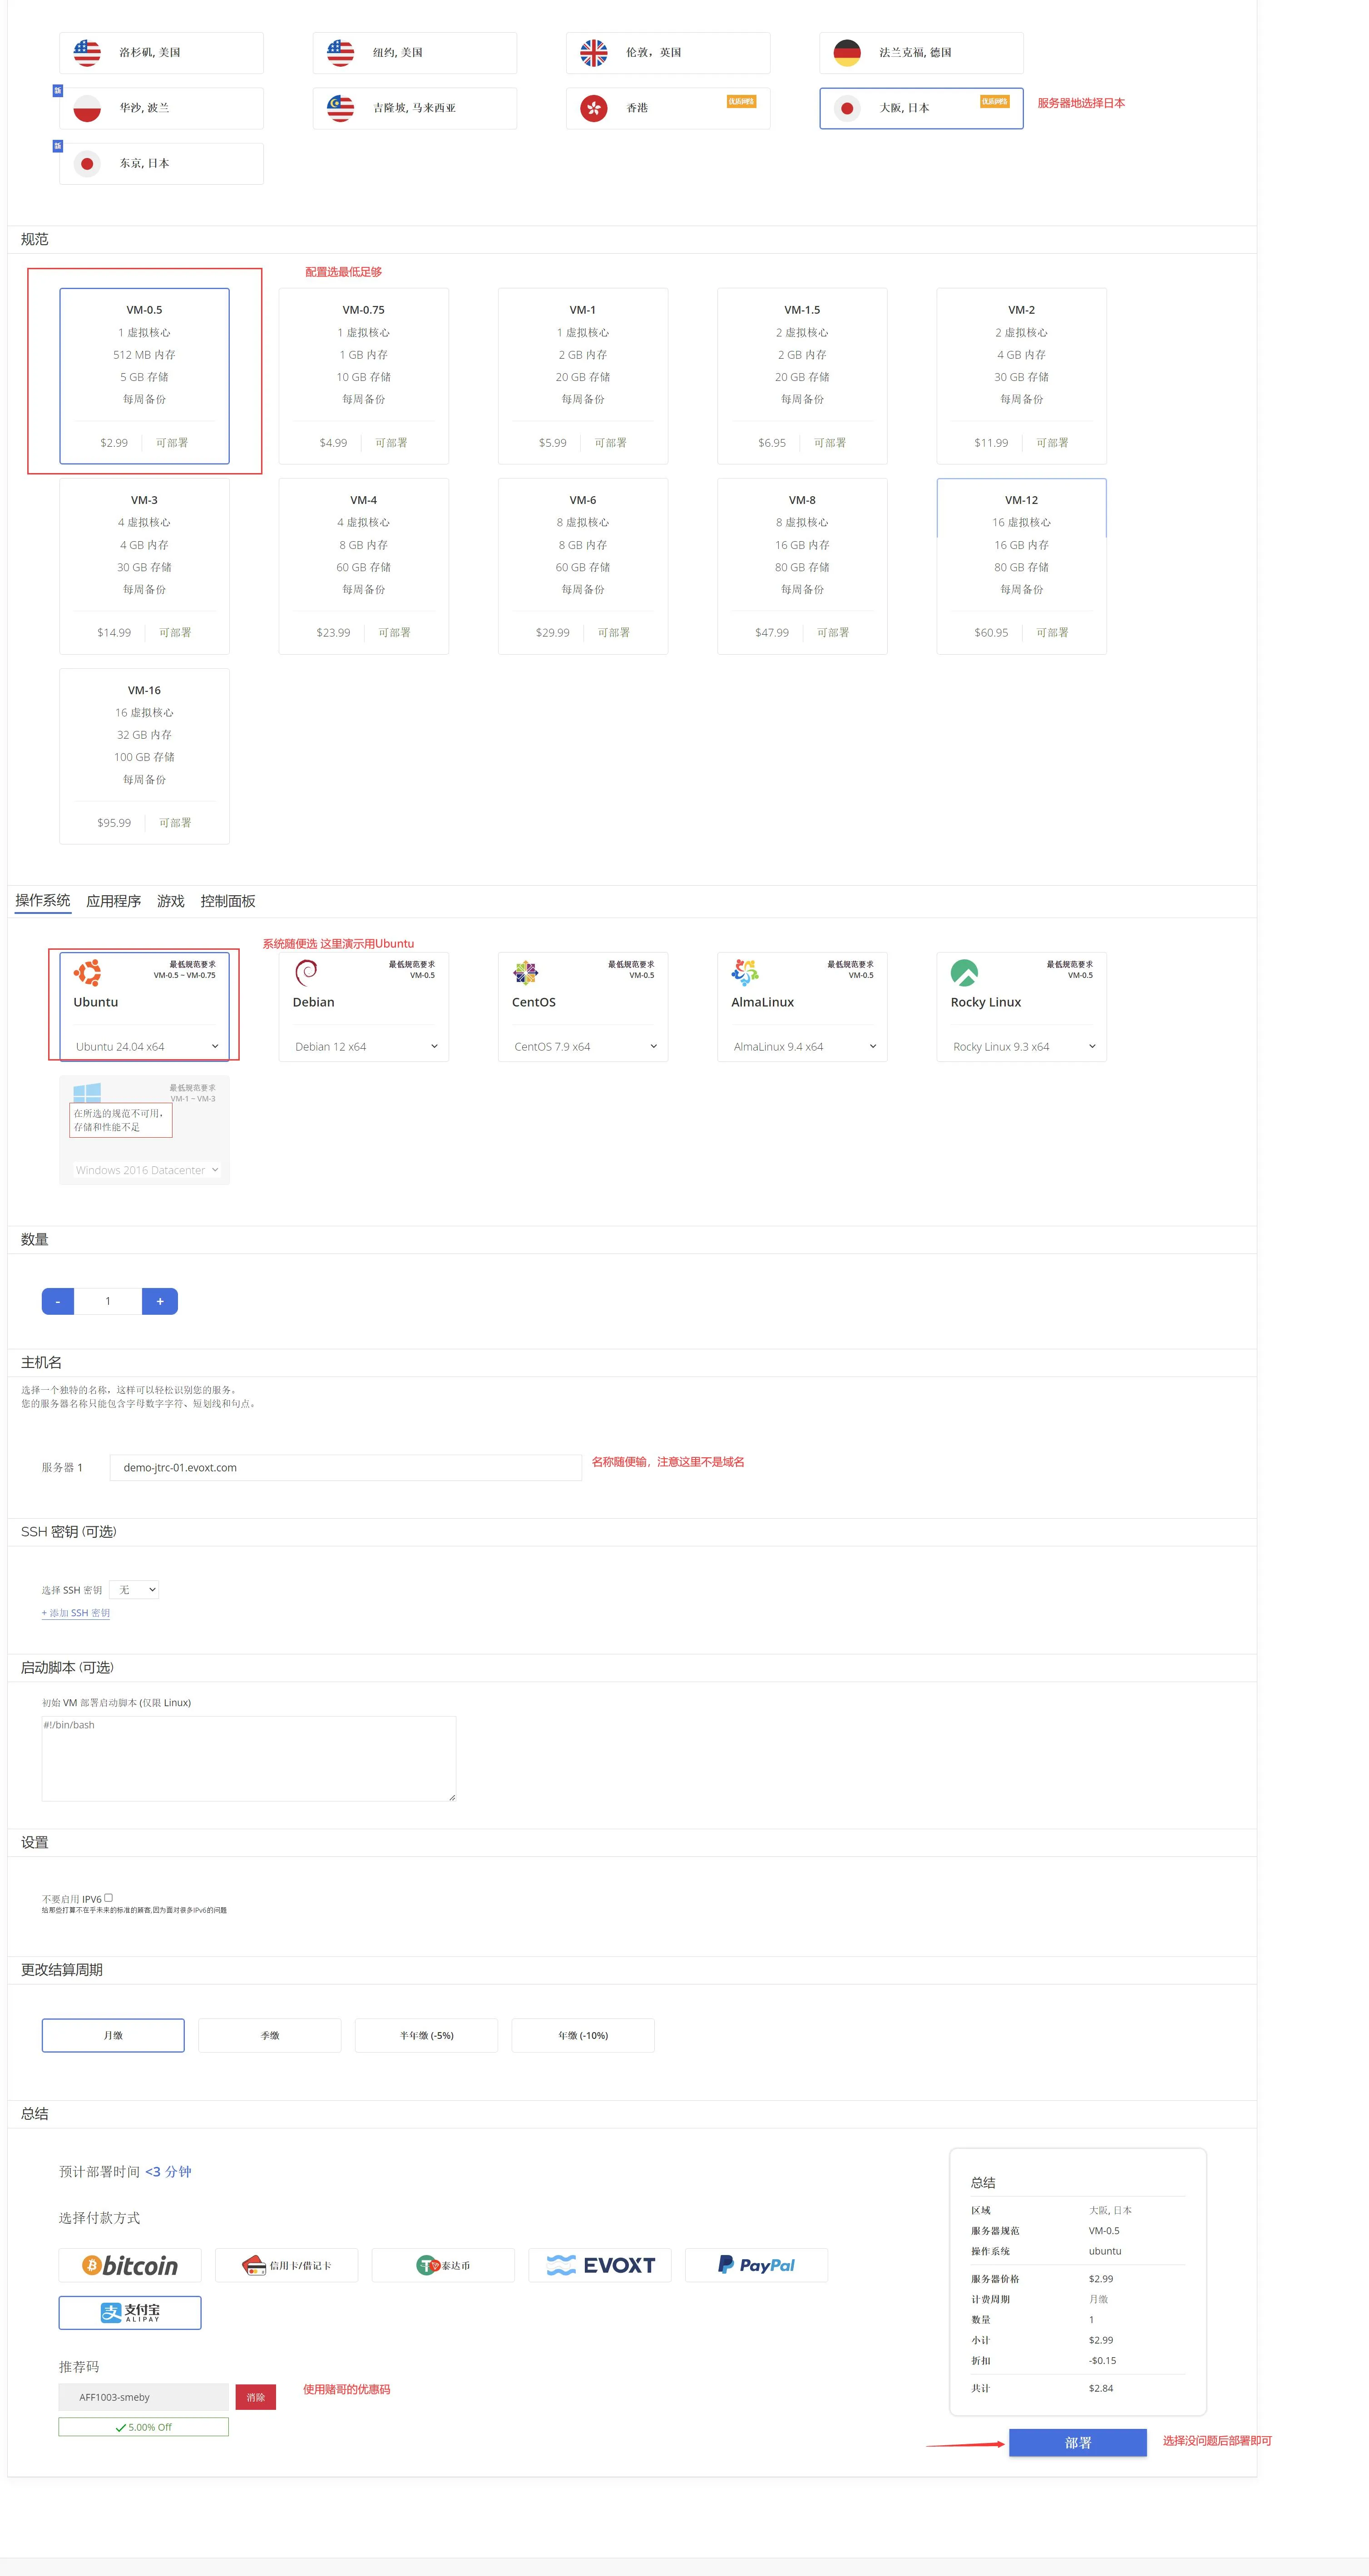Select bitcoin payment method
1369x2576 pixels.
click(130, 2265)
